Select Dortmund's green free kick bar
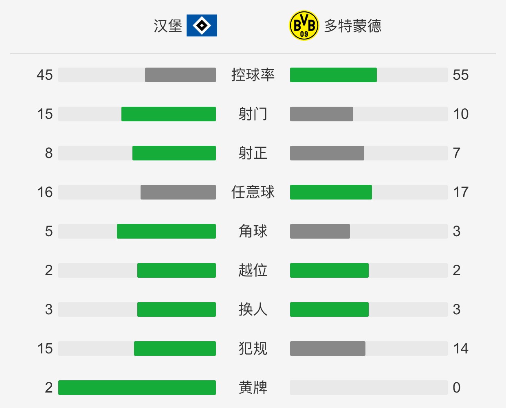This screenshot has width=506, height=408. pos(331,192)
